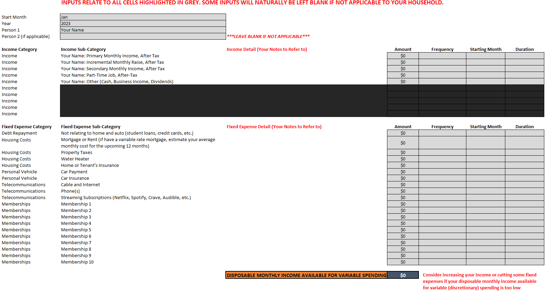Select Starting Month cell for Car Insurance
Viewport: 546px width, 292px height.
[485, 178]
